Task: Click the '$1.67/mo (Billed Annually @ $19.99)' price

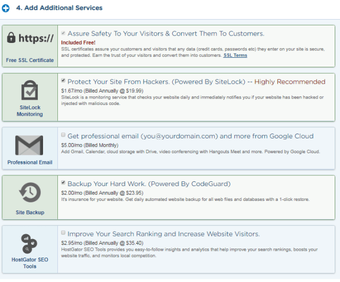Action: [x=102, y=91]
